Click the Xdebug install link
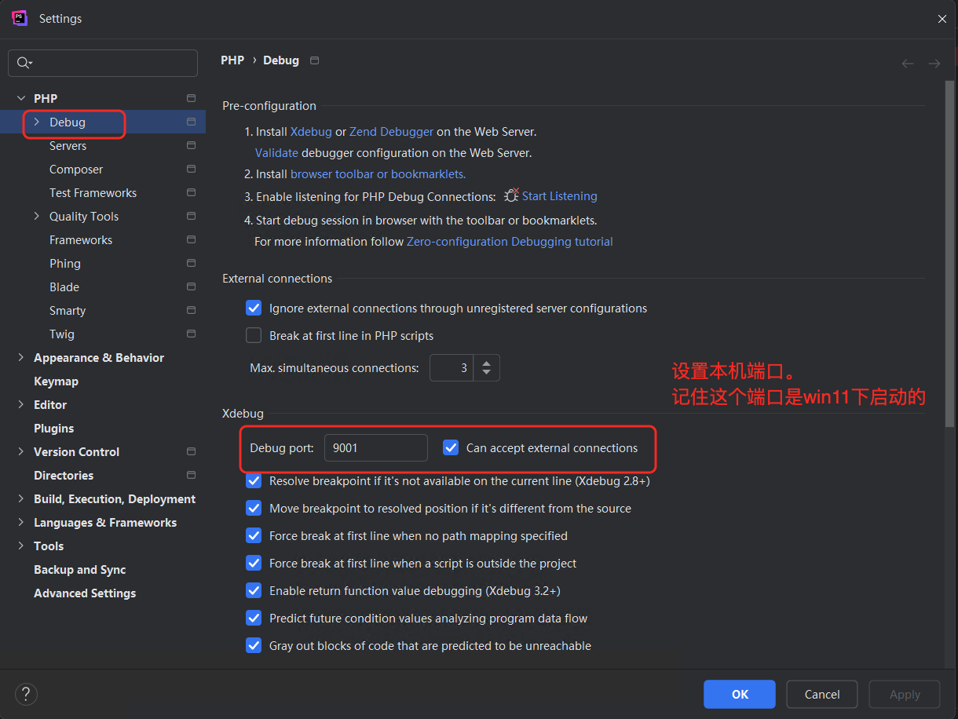Viewport: 958px width, 719px height. tap(311, 132)
